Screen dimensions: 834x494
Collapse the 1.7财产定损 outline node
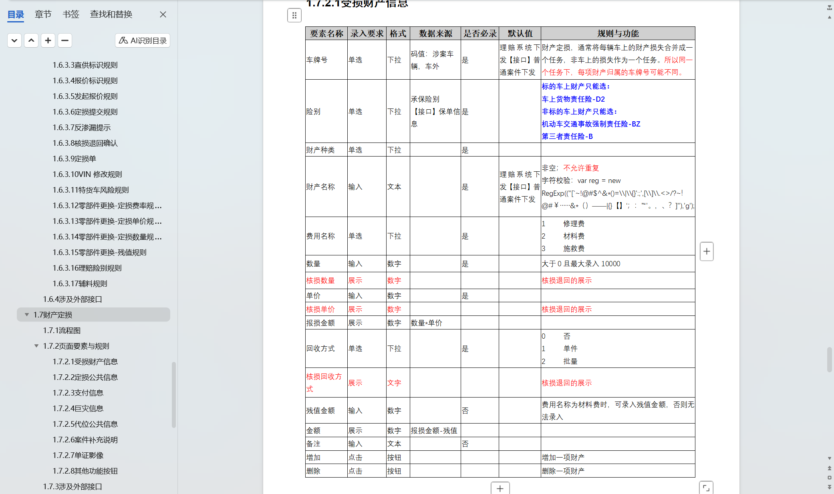[x=27, y=315]
